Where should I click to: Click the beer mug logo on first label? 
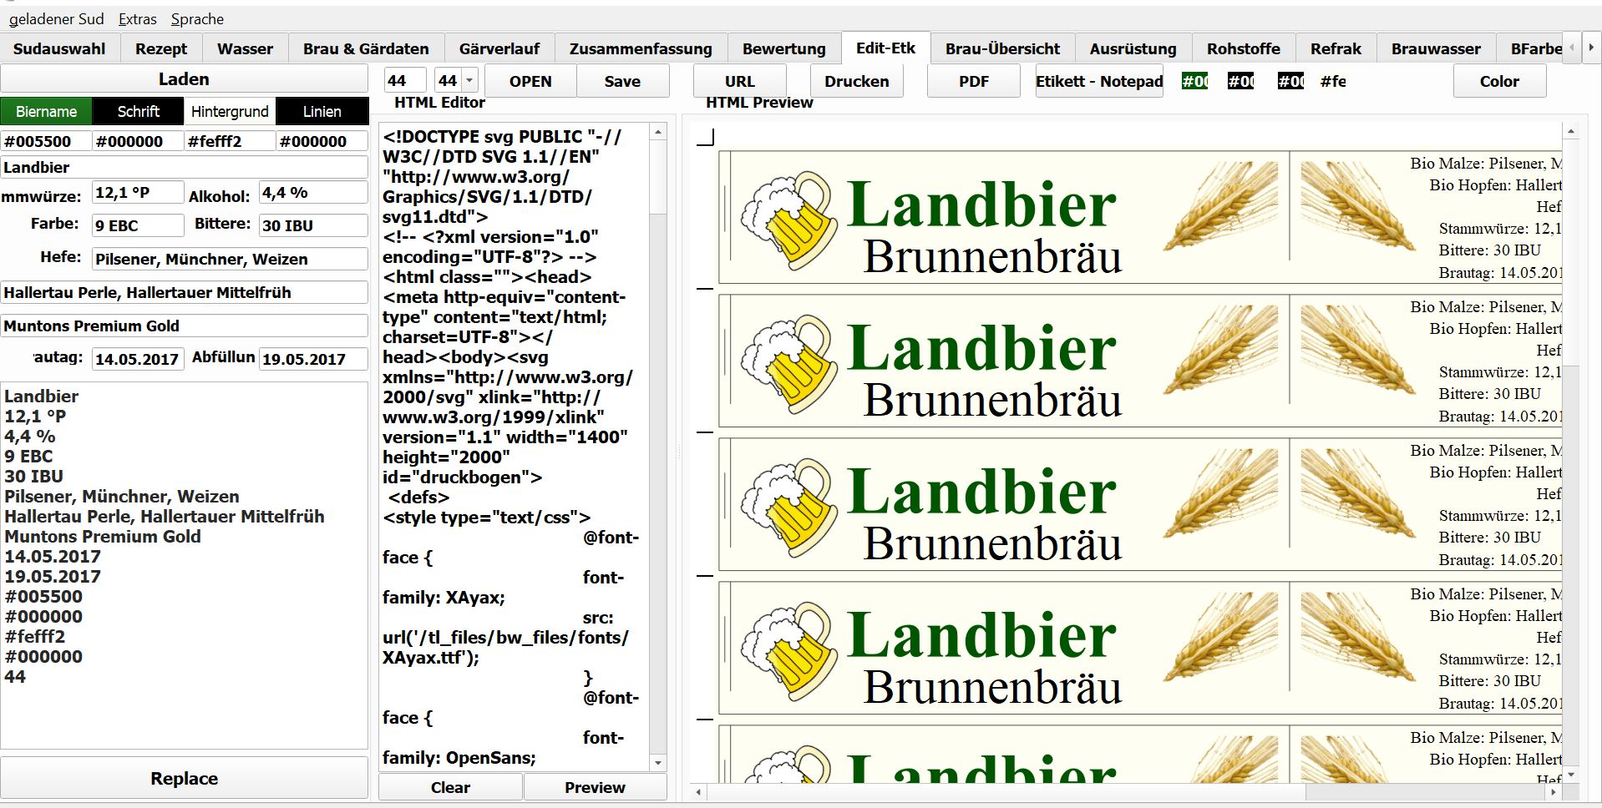click(x=788, y=220)
